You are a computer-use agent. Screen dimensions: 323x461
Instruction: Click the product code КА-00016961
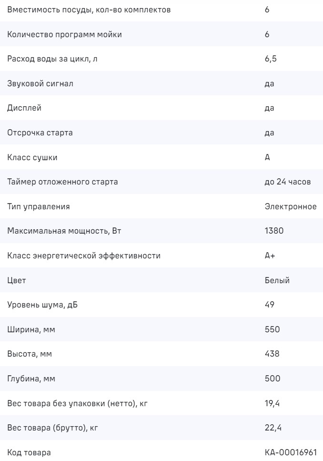pos(290,452)
